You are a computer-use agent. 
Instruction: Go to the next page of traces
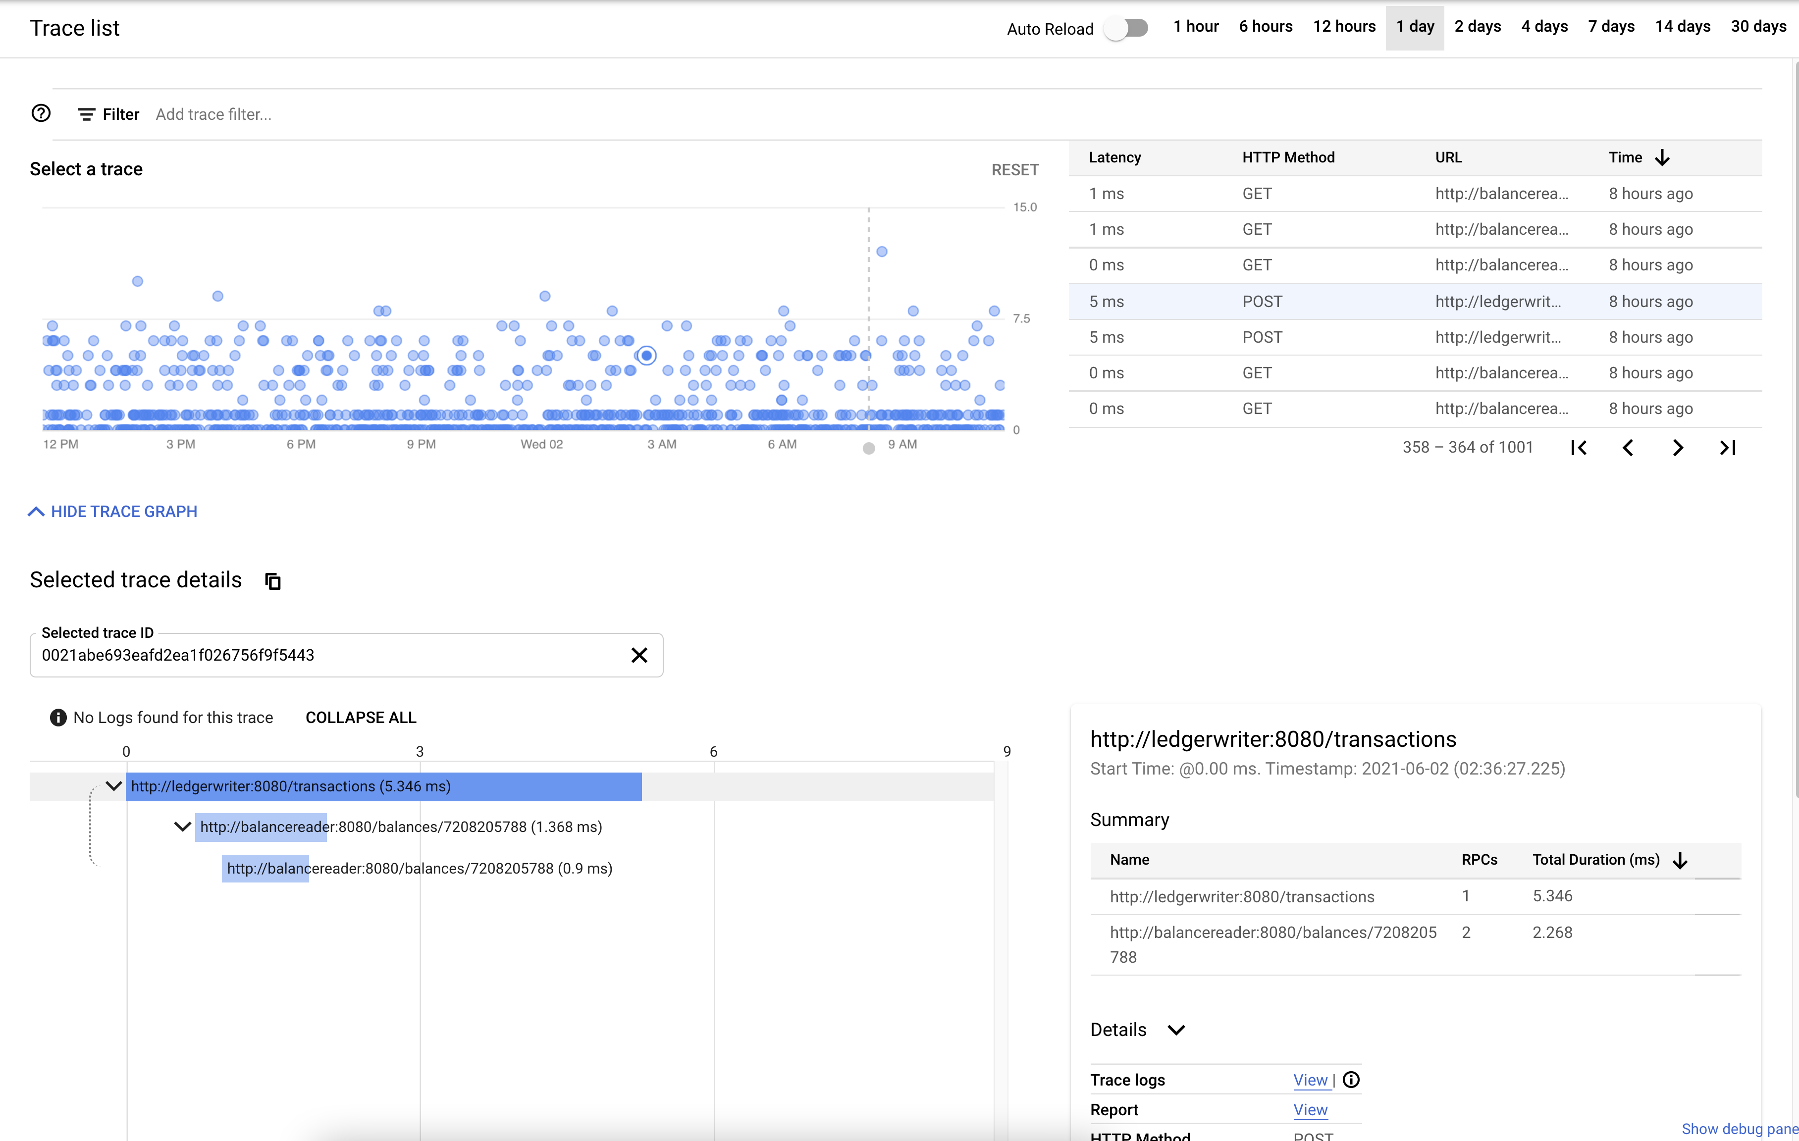pos(1678,447)
